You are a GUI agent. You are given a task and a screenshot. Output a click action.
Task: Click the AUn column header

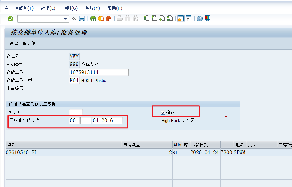tap(177, 145)
